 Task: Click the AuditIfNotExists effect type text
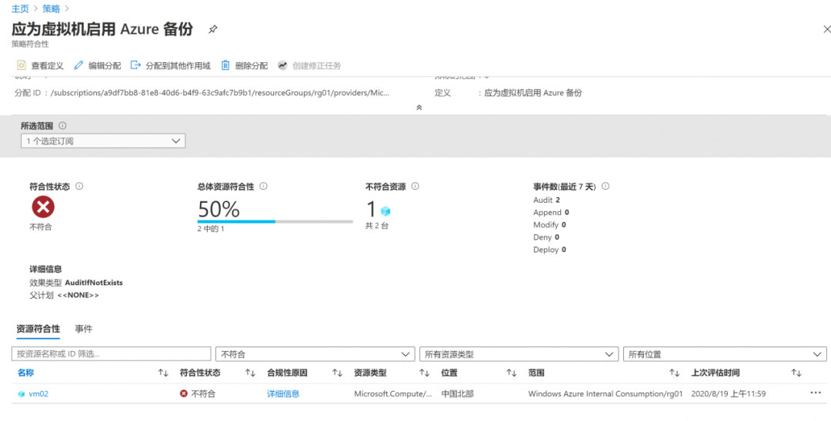click(x=94, y=283)
